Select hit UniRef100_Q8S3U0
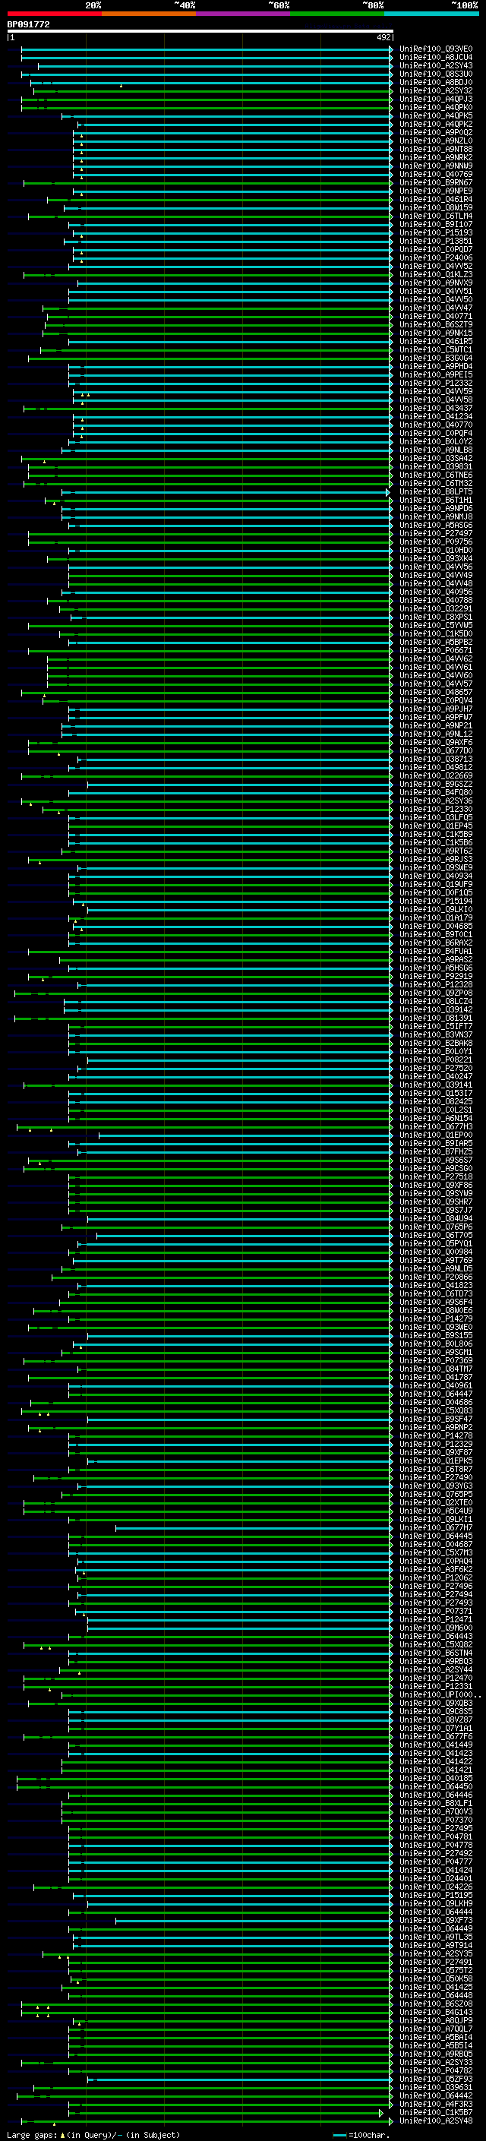 (435, 74)
